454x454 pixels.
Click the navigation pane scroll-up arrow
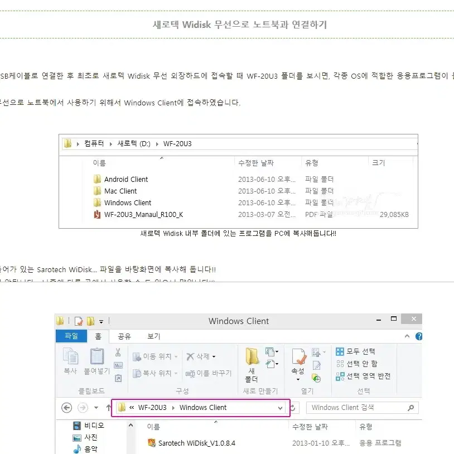click(x=131, y=425)
